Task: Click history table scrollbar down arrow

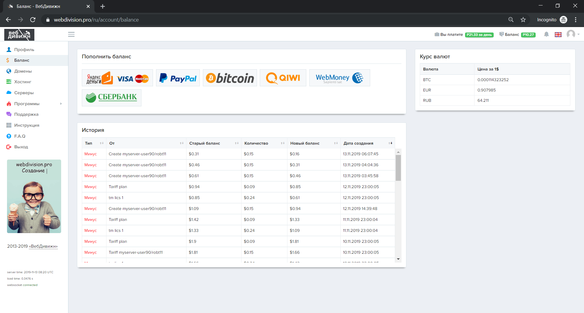Action: click(398, 259)
